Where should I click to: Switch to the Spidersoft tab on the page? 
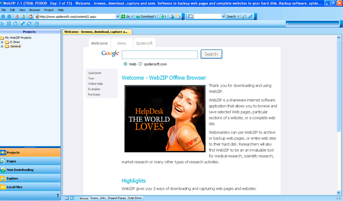(144, 43)
